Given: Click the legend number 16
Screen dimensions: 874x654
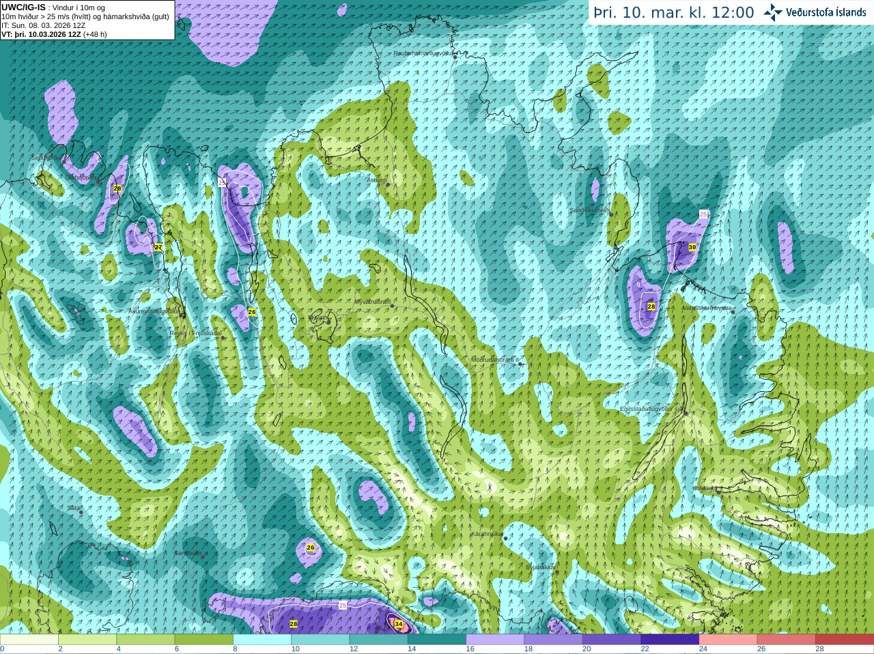Looking at the screenshot, I should pyautogui.click(x=470, y=649).
